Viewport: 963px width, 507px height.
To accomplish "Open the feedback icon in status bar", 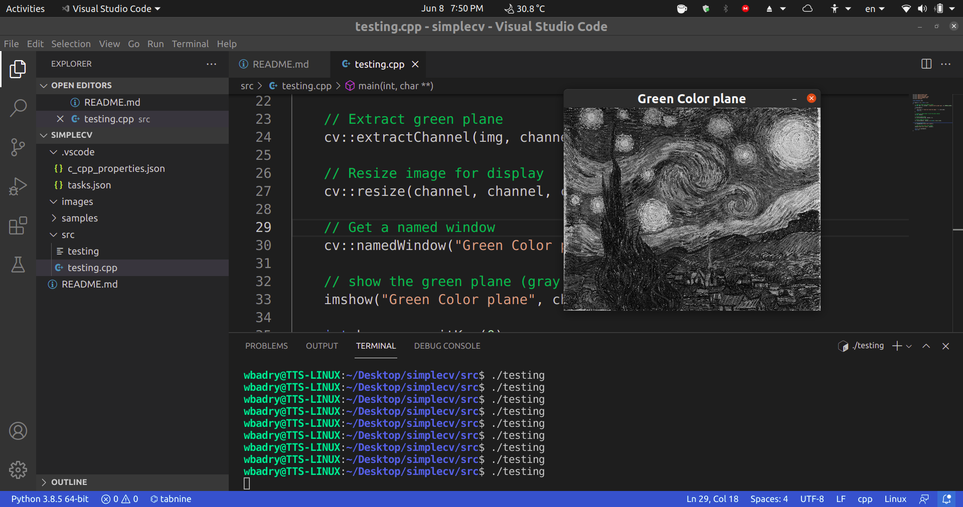I will (924, 499).
